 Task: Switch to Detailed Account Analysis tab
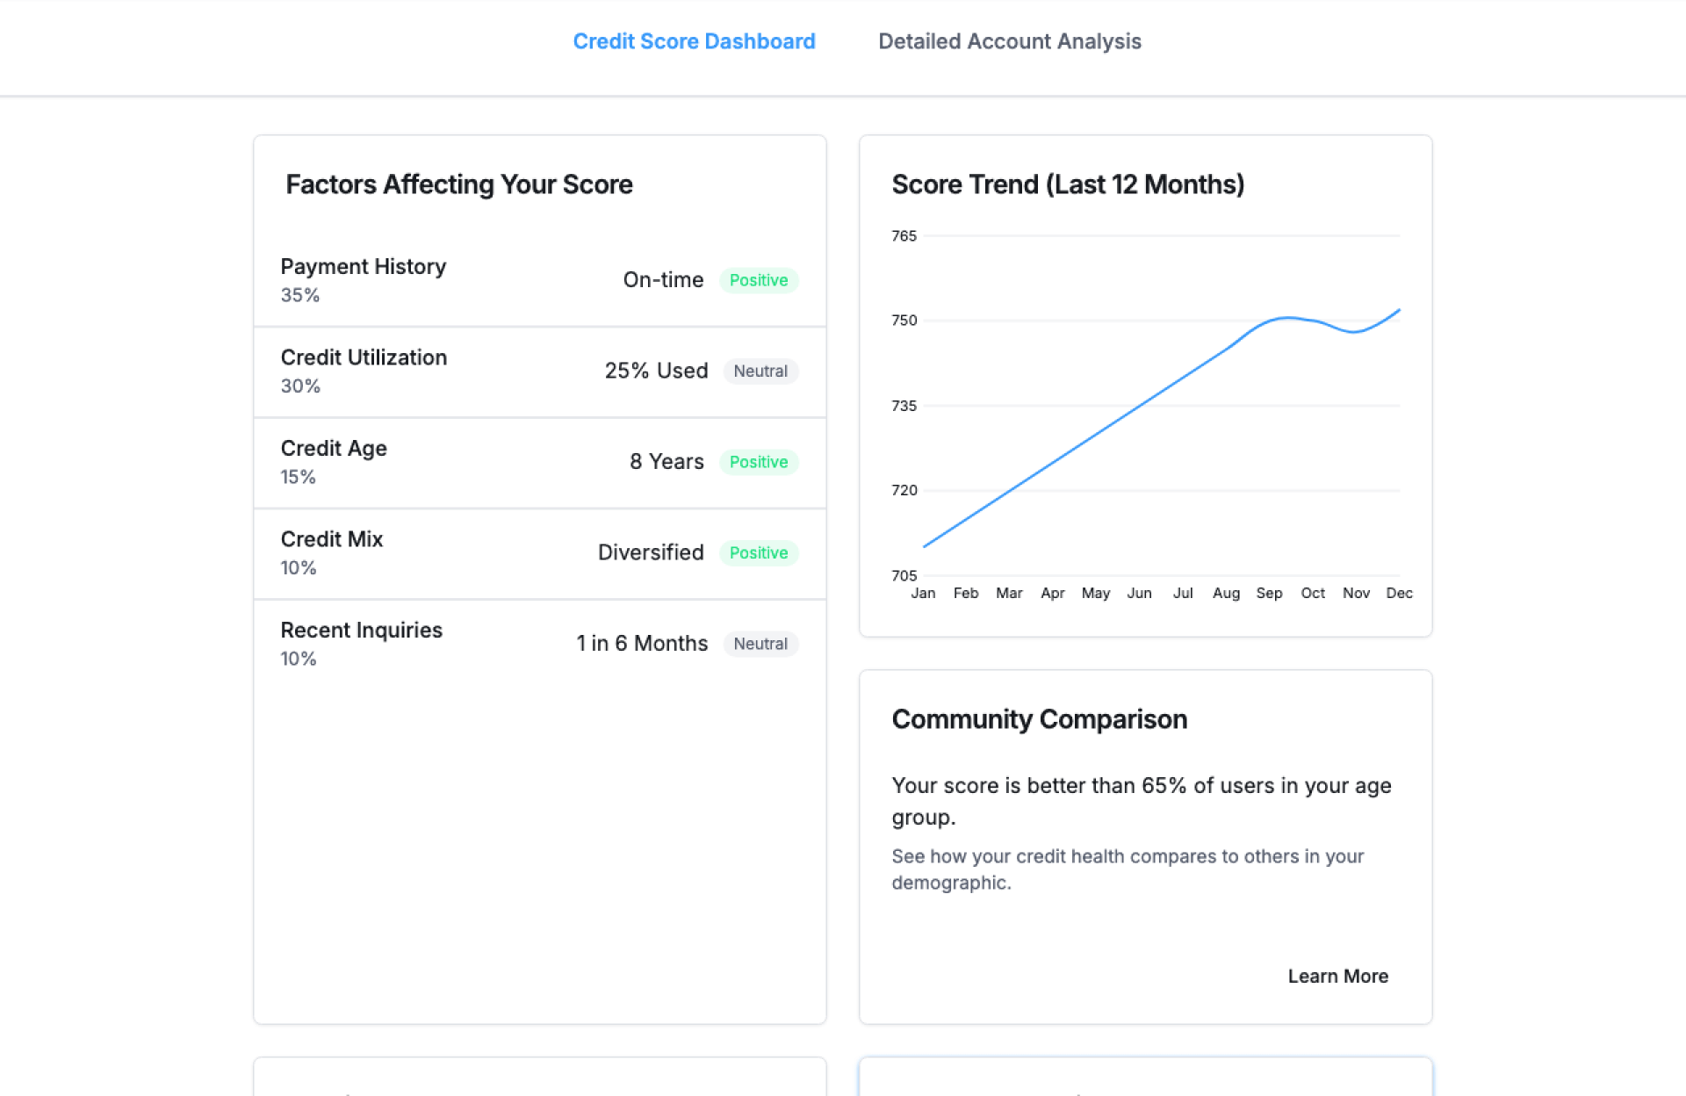[1009, 41]
